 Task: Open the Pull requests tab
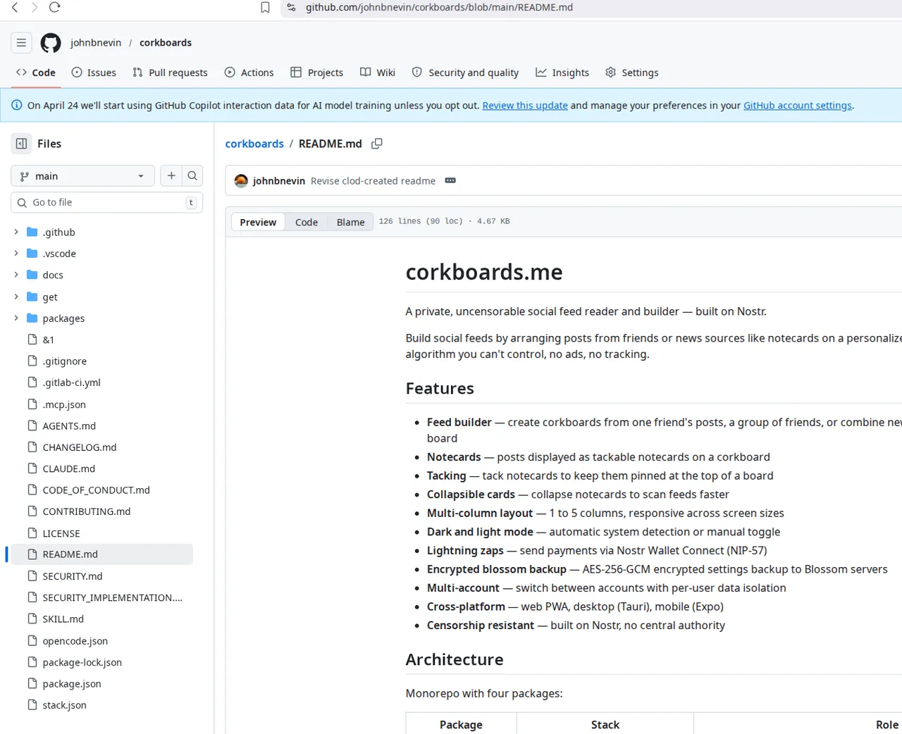click(170, 73)
